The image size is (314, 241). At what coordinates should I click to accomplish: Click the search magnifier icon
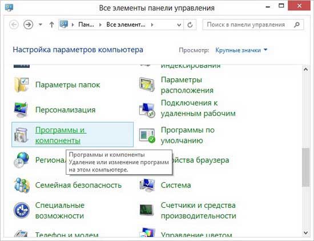pos(297,25)
